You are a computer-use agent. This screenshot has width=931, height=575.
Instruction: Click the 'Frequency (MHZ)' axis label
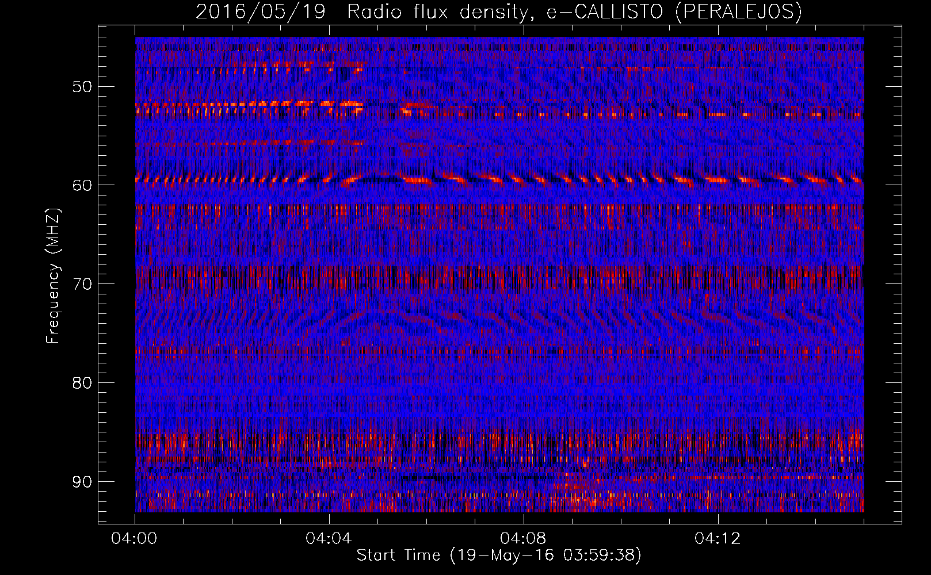tap(53, 275)
